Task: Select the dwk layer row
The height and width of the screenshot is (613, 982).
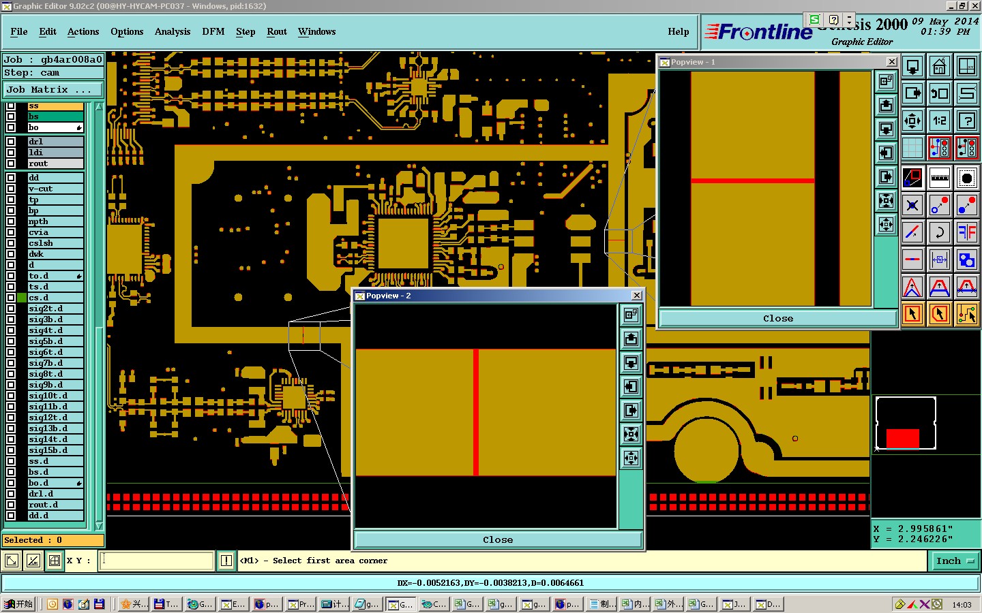Action: 55,254
